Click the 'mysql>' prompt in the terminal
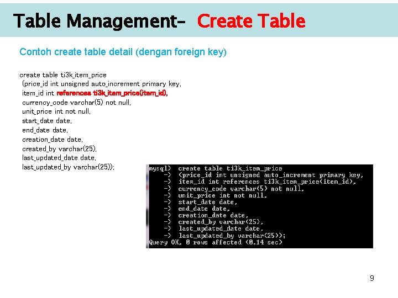This screenshot has height=298, width=398. point(160,169)
